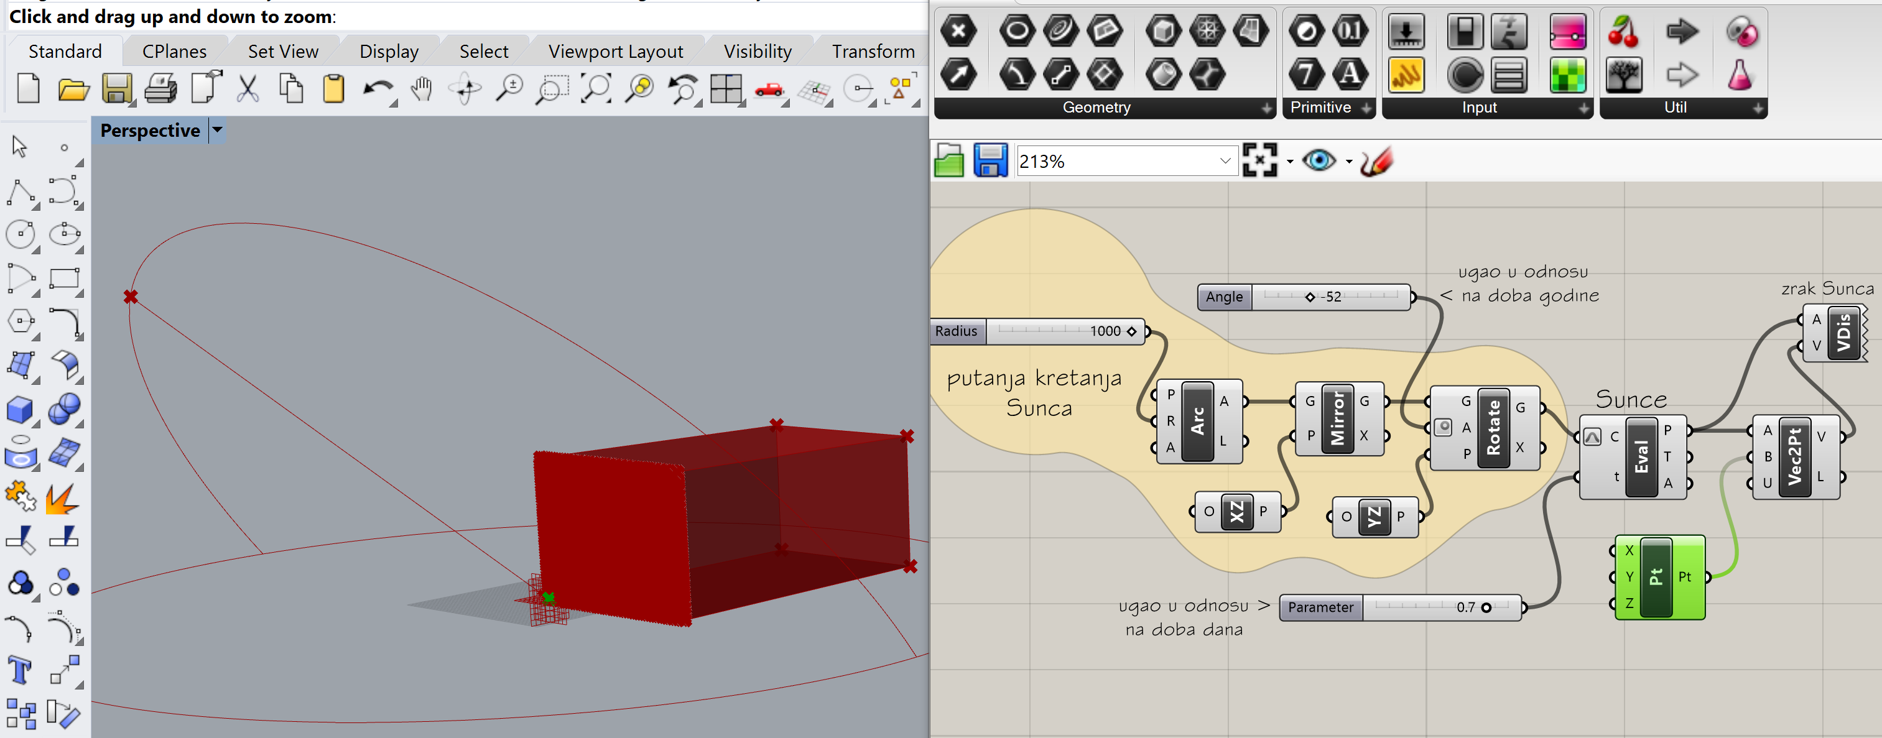Screen dimensions: 1882x738
Task: Select the Polygon tool in sidebar
Action: (21, 321)
